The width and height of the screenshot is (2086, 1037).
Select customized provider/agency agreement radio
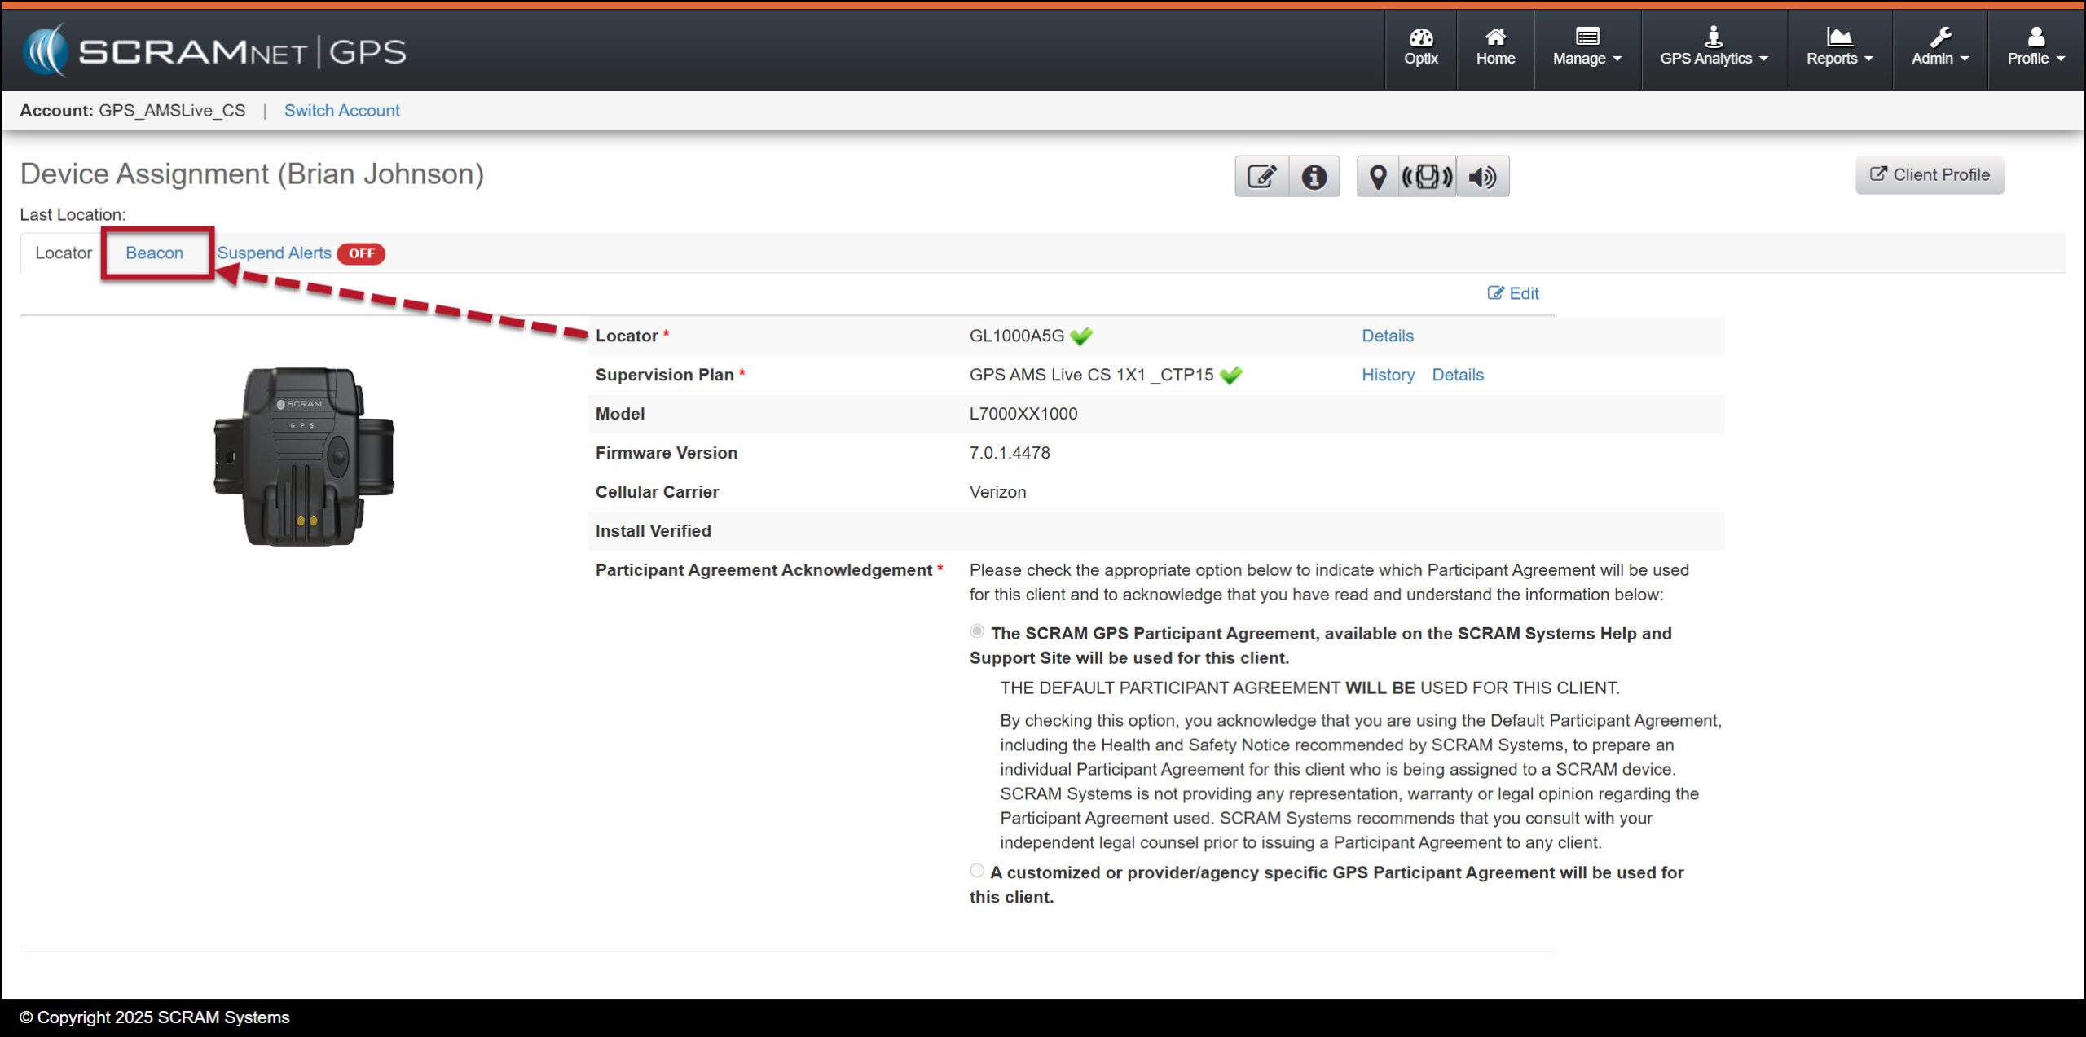(x=976, y=871)
